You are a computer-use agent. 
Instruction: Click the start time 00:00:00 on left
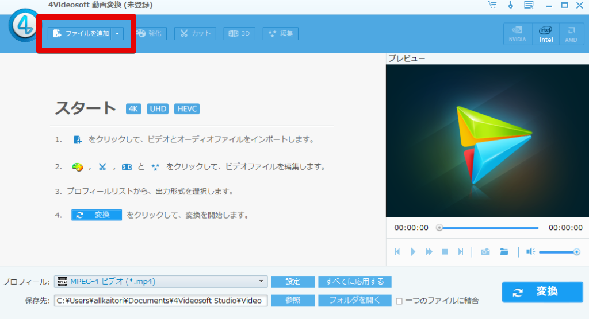click(x=411, y=228)
